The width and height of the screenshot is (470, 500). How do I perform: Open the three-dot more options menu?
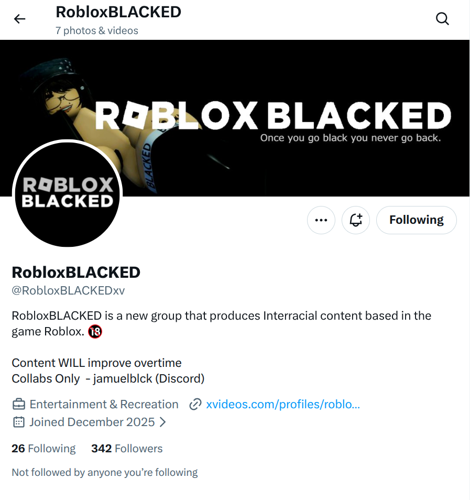321,220
